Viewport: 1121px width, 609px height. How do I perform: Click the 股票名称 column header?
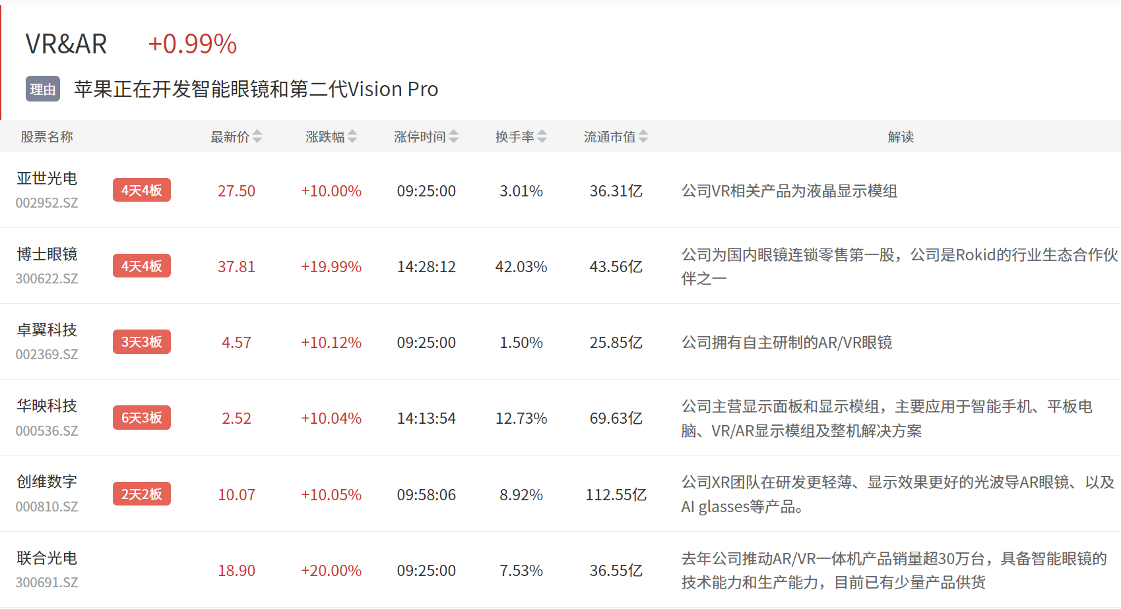tap(47, 137)
